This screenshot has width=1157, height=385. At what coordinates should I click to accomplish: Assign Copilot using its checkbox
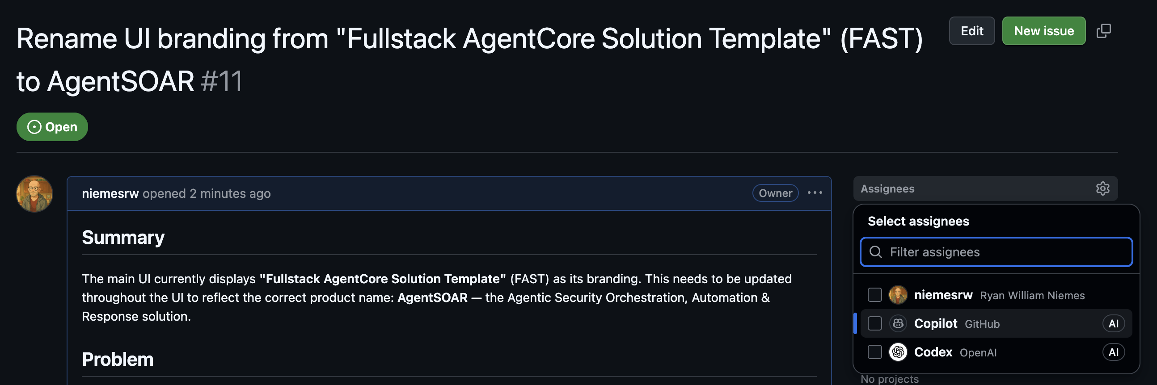tap(874, 323)
